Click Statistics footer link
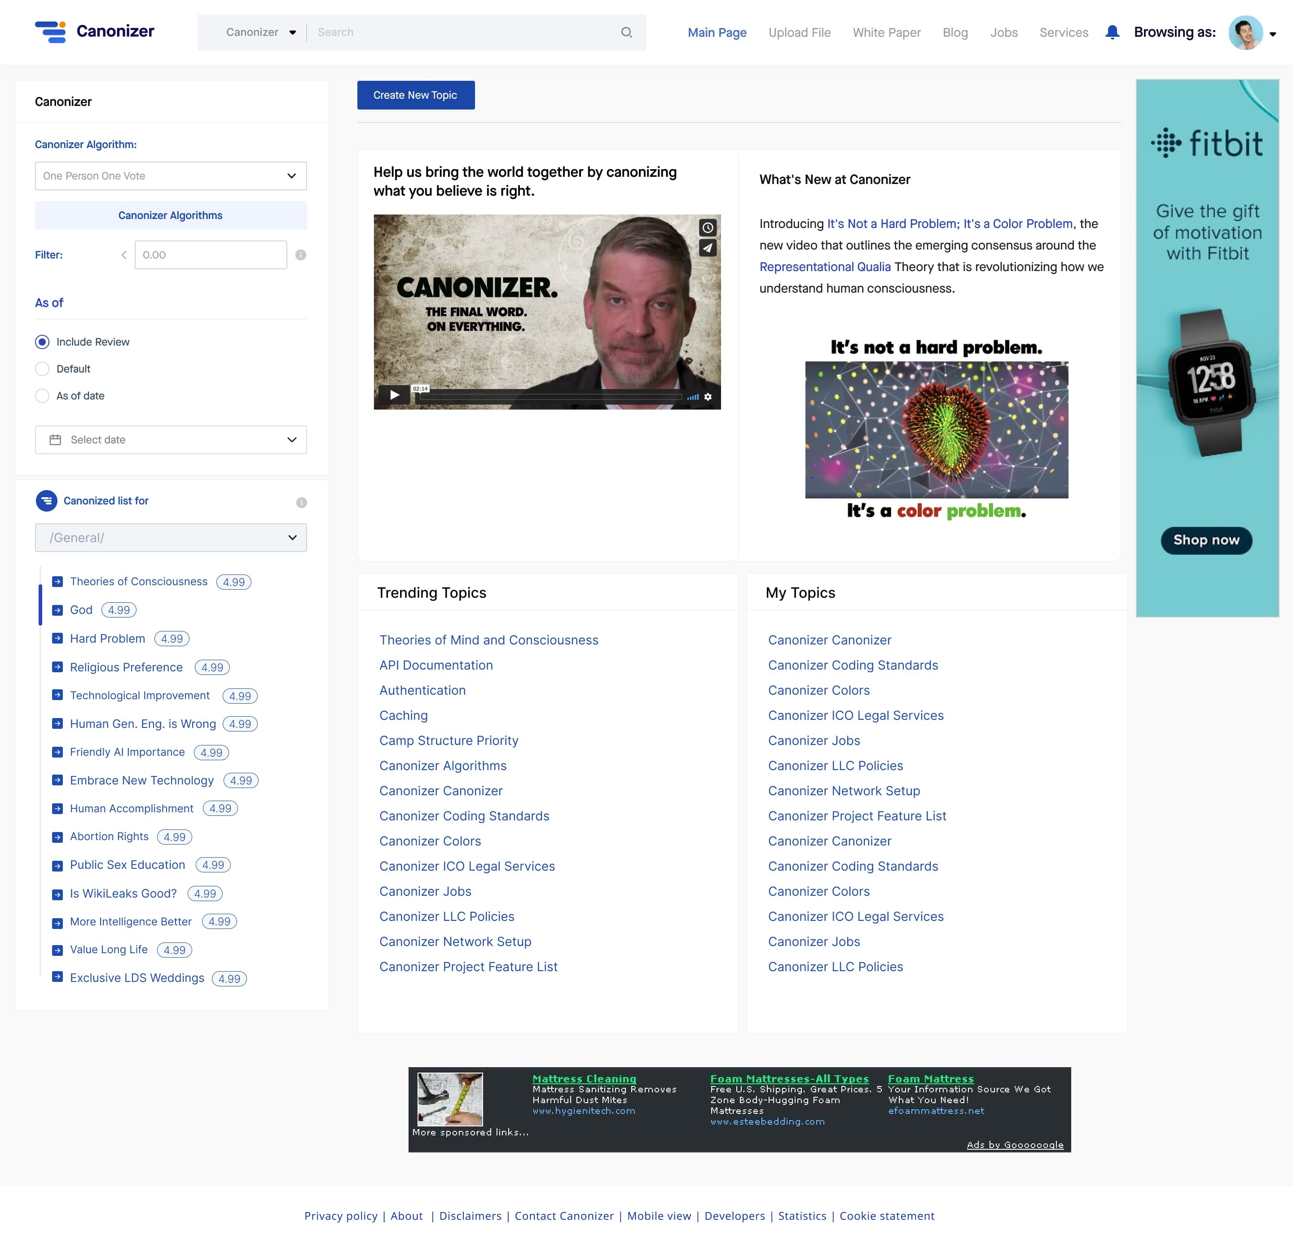 pos(802,1216)
